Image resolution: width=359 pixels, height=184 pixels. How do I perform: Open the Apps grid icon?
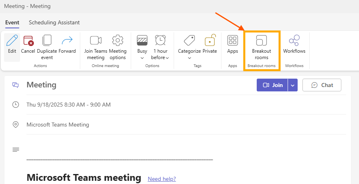[232, 40]
